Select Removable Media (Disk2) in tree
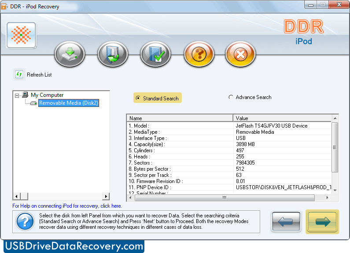 tap(69, 103)
